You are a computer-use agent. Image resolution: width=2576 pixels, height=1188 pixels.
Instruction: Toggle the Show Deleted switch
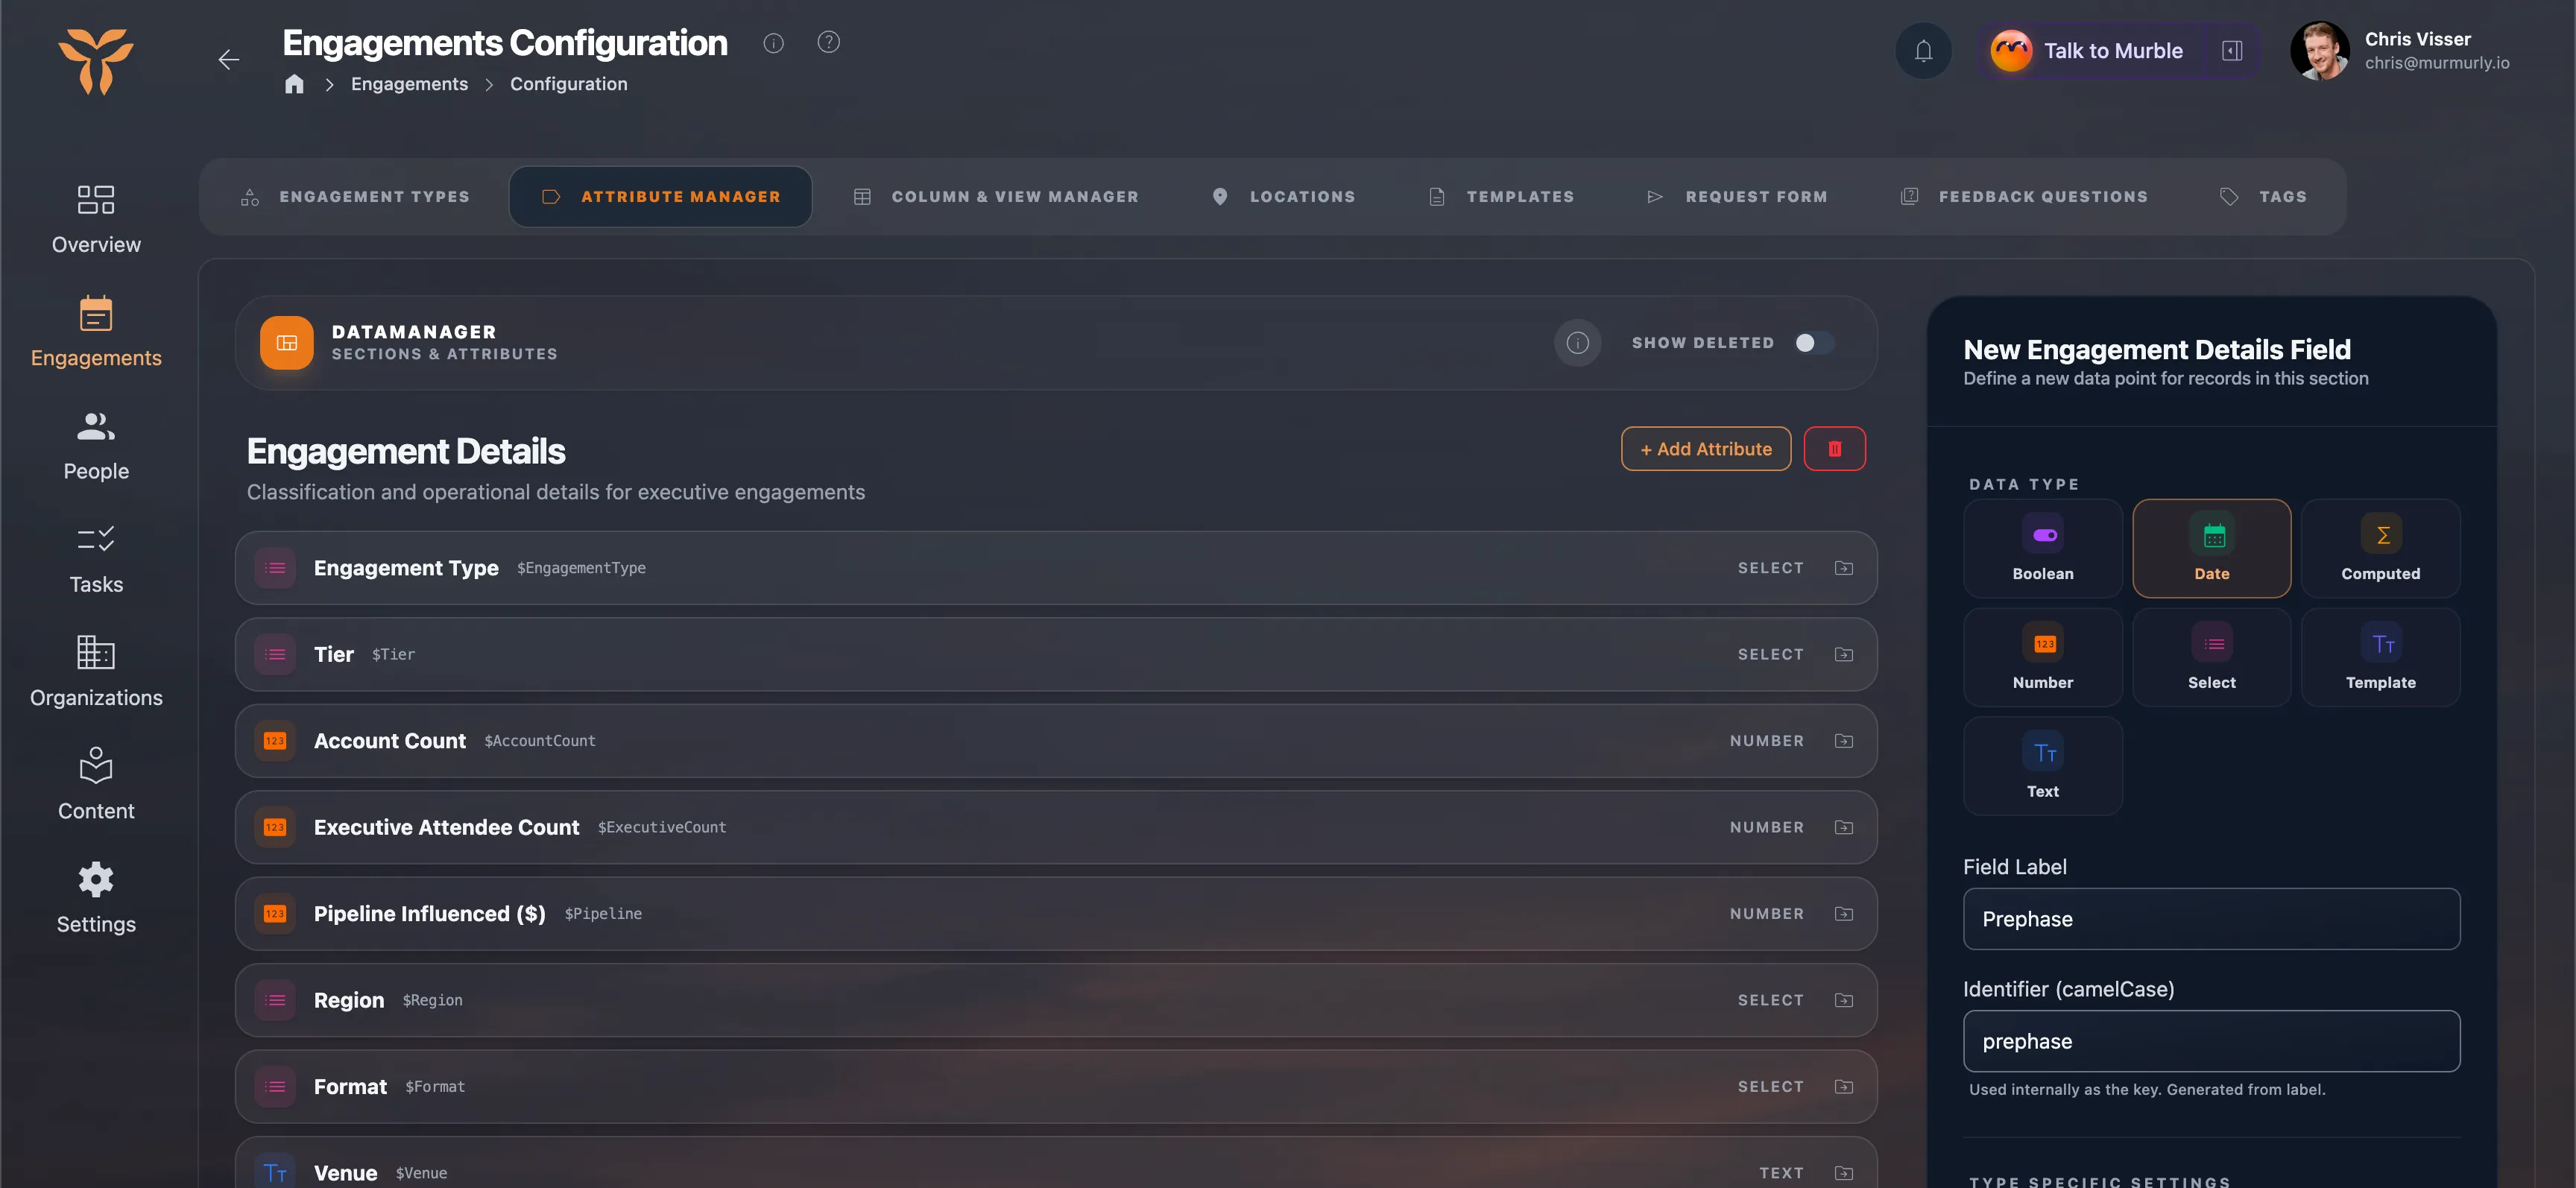pos(1814,343)
